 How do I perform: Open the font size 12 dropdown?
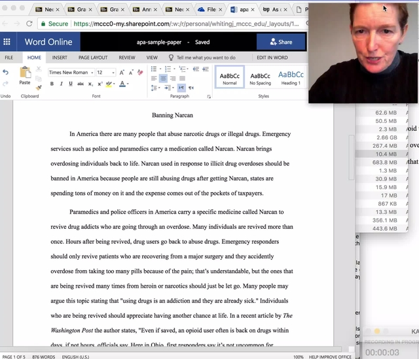tap(113, 73)
